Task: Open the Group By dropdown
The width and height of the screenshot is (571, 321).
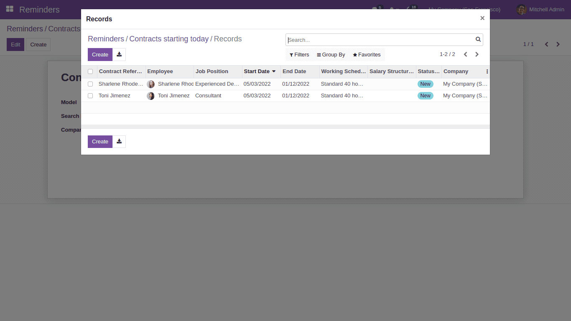Action: click(331, 54)
